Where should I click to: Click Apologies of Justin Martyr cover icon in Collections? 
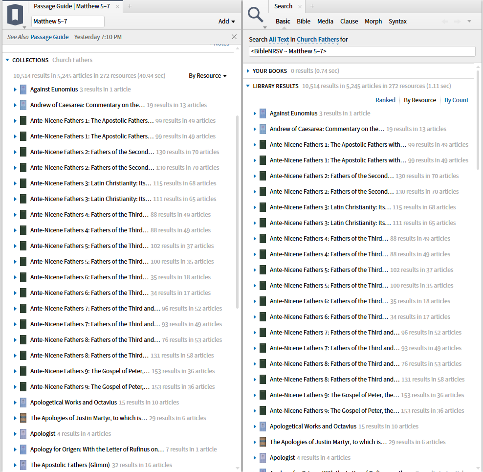pyautogui.click(x=23, y=418)
